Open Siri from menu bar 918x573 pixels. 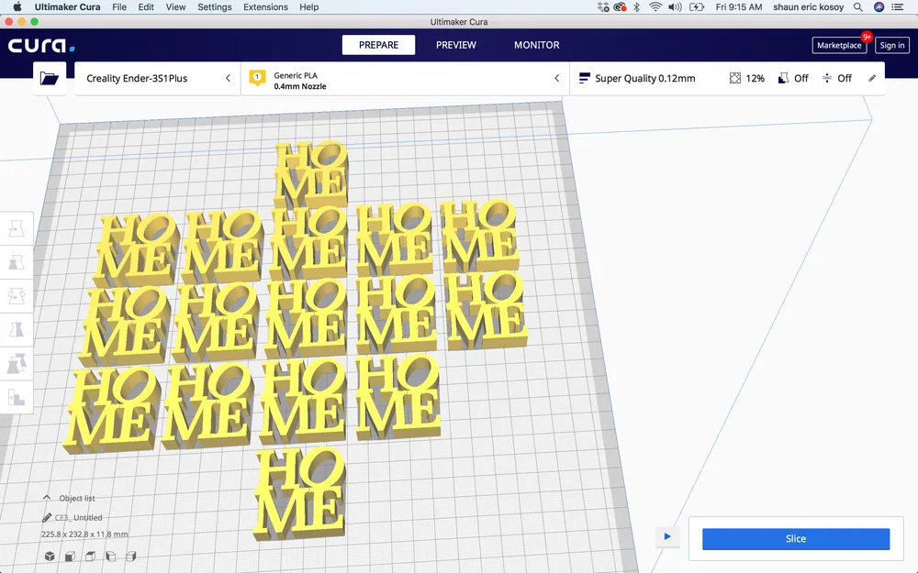(879, 7)
